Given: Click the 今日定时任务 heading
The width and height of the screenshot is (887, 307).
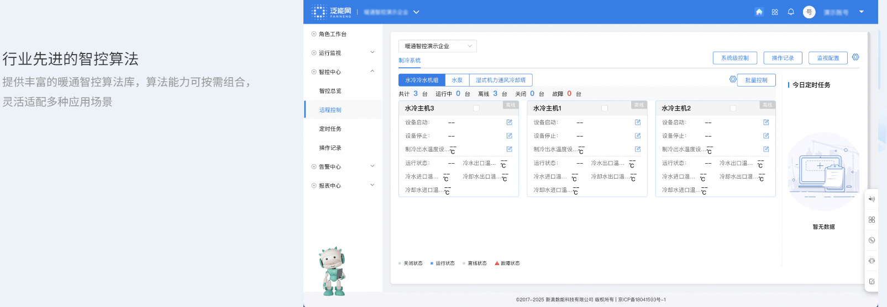Looking at the screenshot, I should [811, 85].
